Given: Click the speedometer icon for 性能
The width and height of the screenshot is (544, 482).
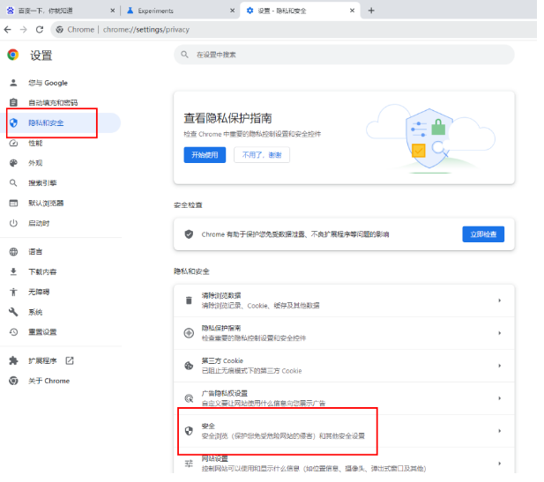Looking at the screenshot, I should tap(13, 144).
